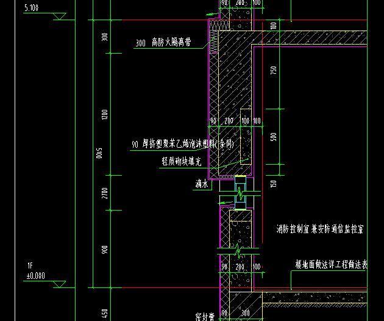Click the 厚挤塑聚苯乙烯泡沫塑料(余同) annotation
Image resolution: width=384 pixels, height=321 pixels.
coord(188,143)
